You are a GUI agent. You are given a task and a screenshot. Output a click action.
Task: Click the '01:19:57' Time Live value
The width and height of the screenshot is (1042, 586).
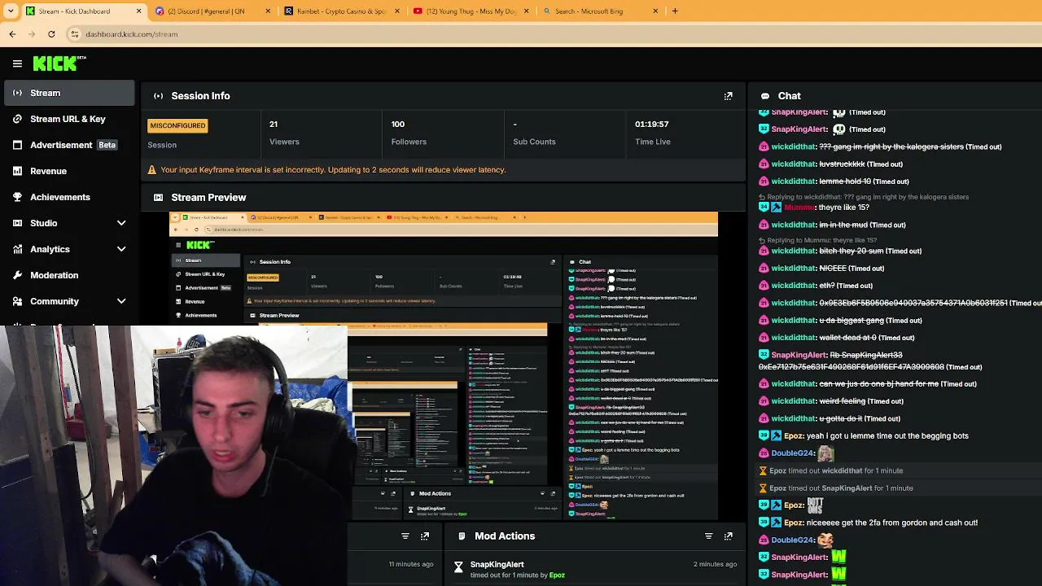(x=652, y=125)
